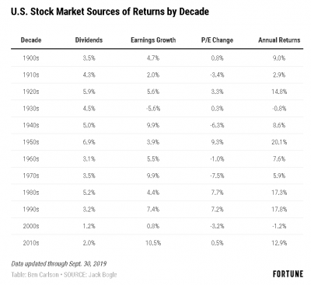Click the FORTUNE logo
The height and width of the screenshot is (285, 311).
click(x=288, y=274)
